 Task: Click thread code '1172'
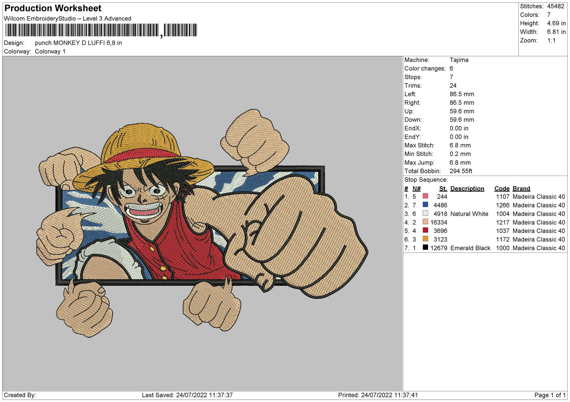point(503,239)
